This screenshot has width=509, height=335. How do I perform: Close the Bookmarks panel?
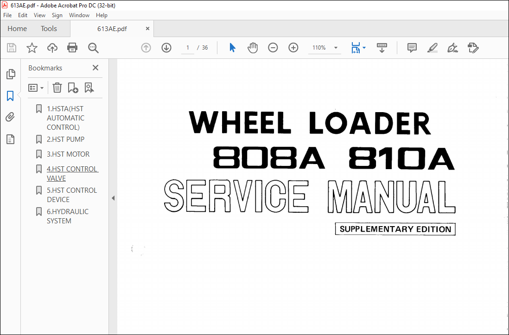pos(95,68)
